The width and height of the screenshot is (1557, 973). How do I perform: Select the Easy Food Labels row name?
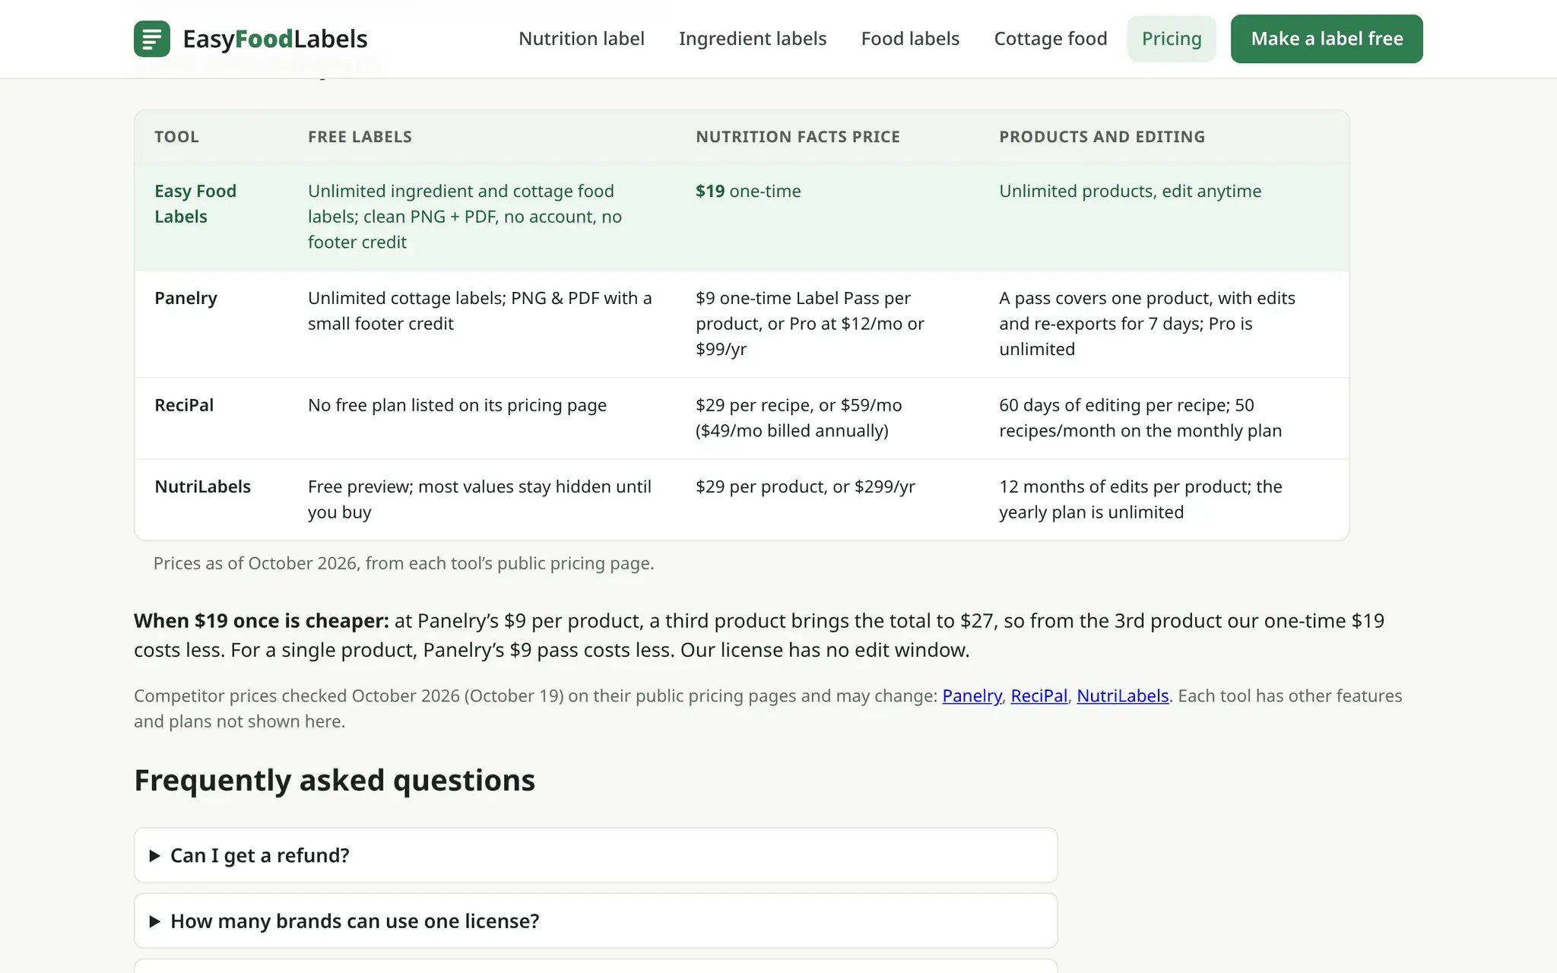tap(195, 204)
